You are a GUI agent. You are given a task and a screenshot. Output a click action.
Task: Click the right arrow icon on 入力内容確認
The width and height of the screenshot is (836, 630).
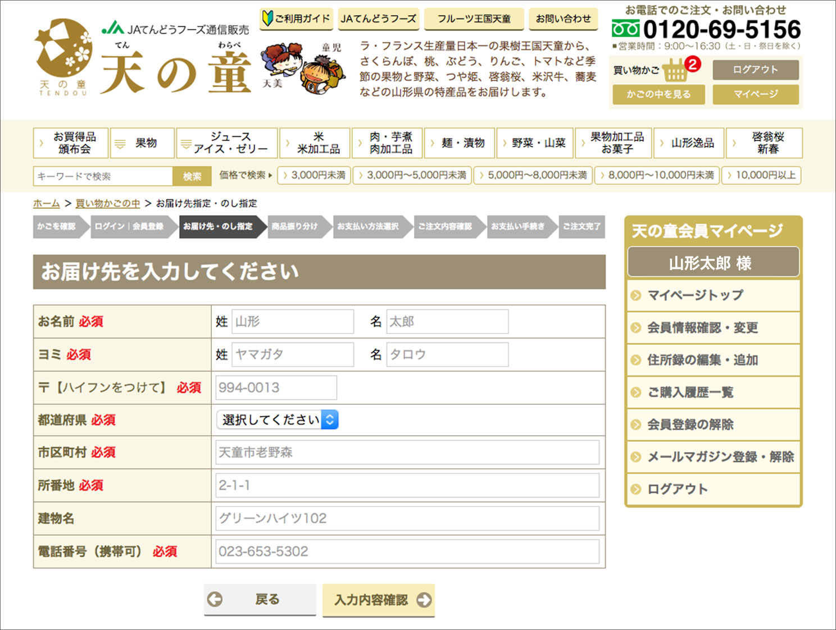click(424, 600)
